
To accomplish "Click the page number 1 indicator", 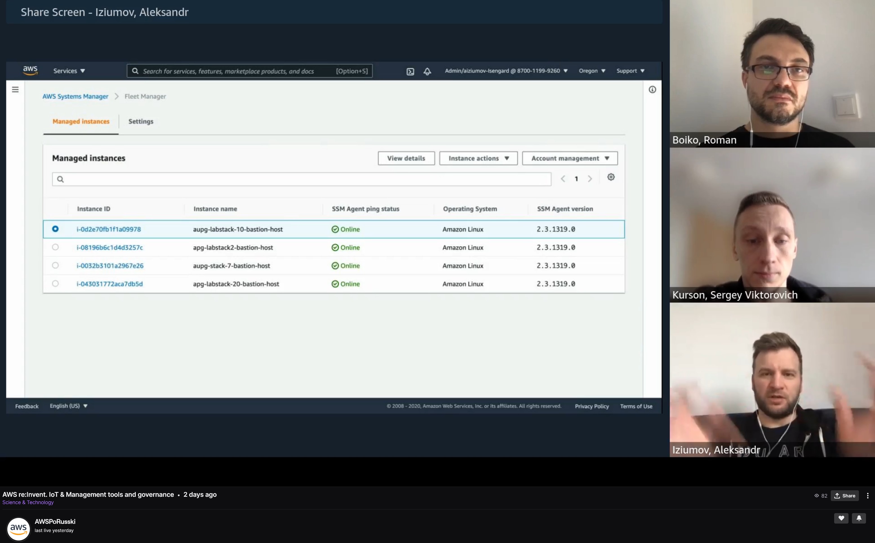I will [576, 179].
